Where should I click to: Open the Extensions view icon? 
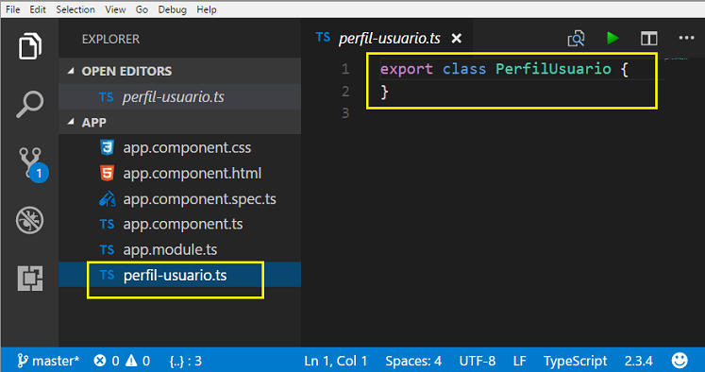(x=30, y=278)
